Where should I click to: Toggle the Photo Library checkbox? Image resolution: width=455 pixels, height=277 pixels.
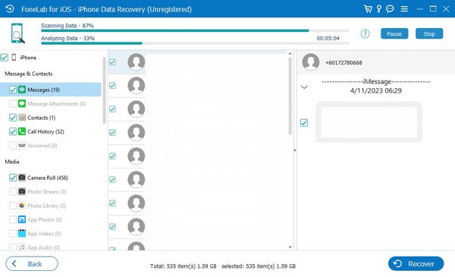coord(13,206)
